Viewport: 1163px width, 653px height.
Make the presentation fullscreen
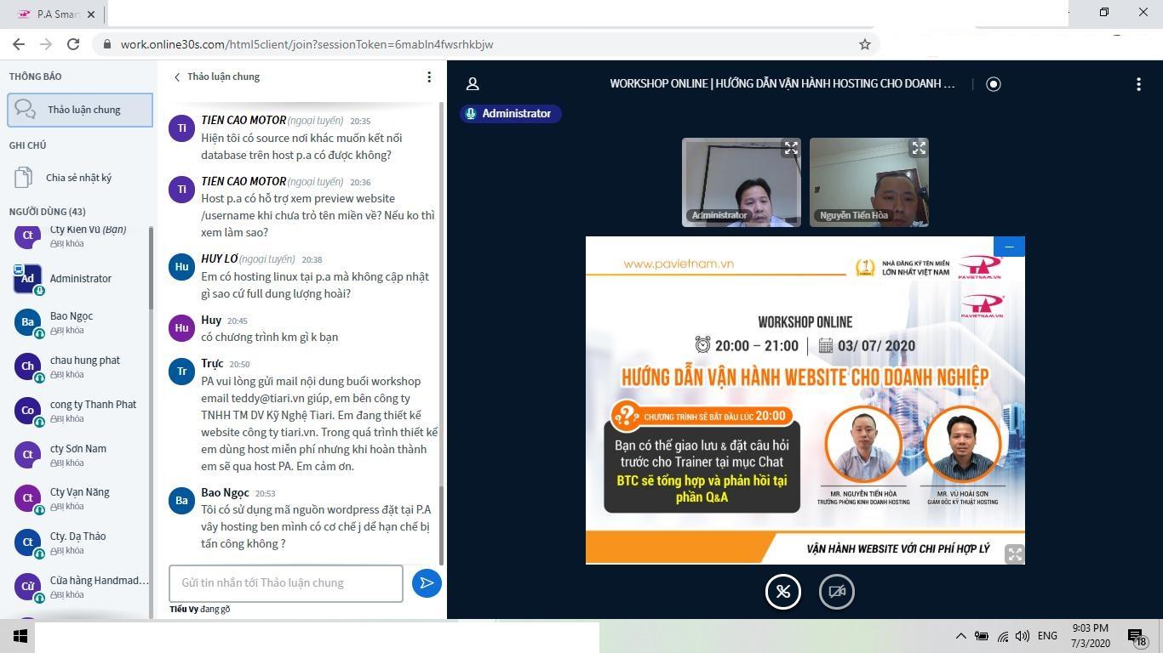tap(1015, 554)
